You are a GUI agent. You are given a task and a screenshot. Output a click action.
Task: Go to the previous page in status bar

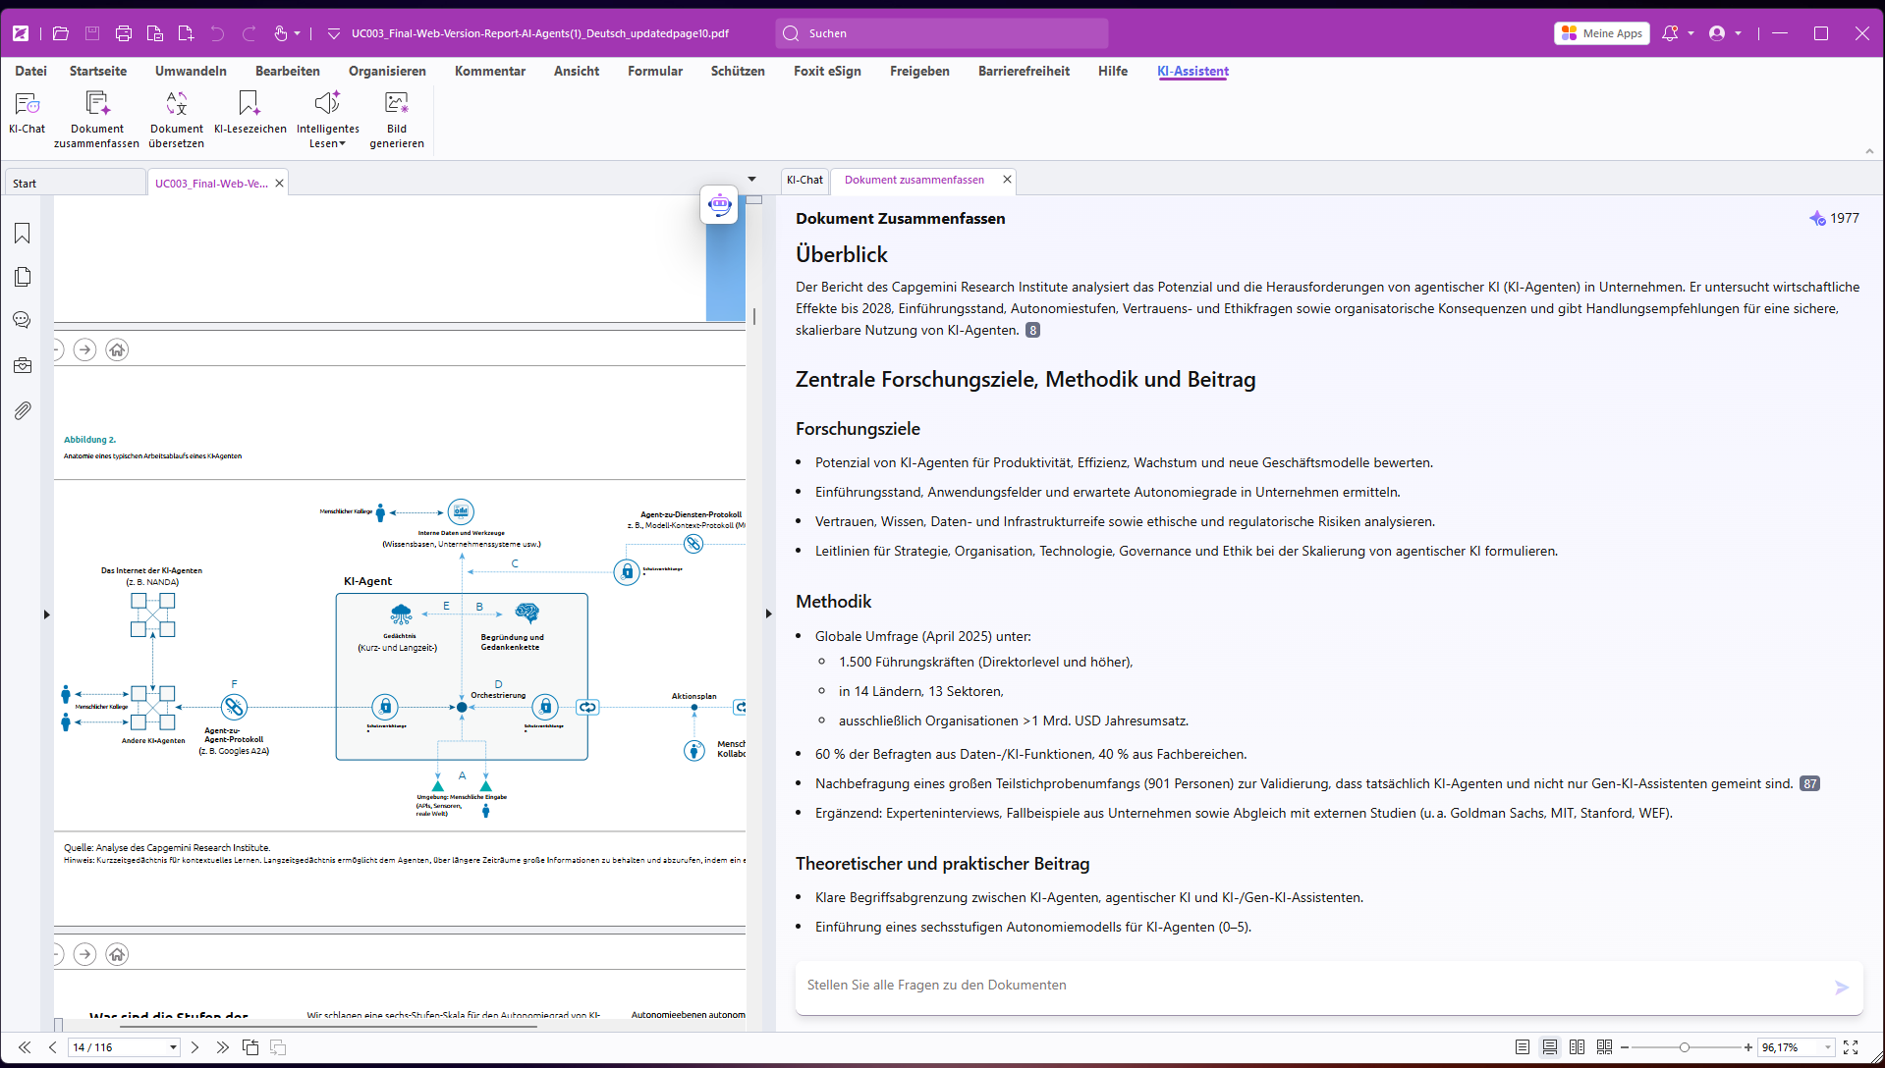tap(53, 1047)
